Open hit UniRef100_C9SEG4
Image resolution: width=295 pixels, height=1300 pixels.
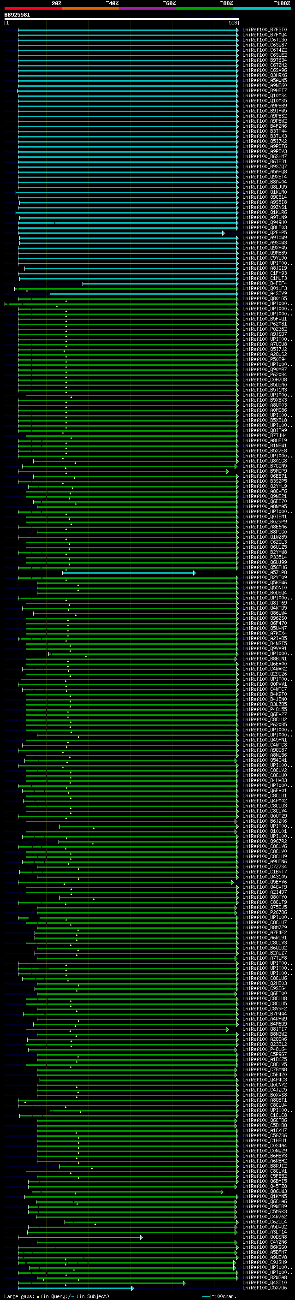(x=264, y=988)
